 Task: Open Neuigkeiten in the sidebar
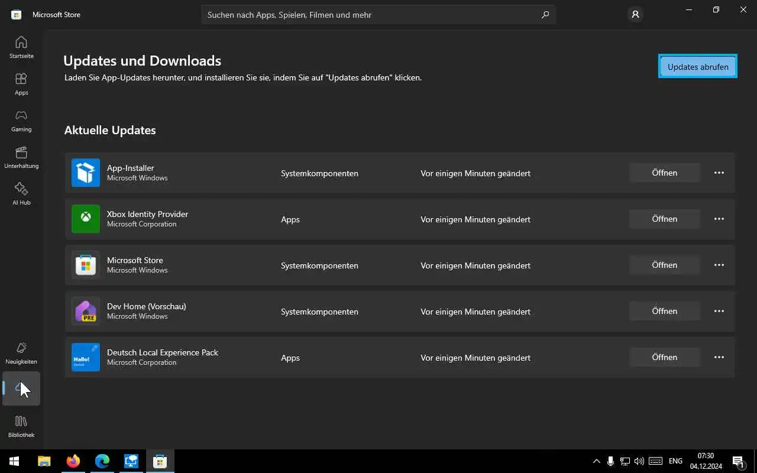21,353
